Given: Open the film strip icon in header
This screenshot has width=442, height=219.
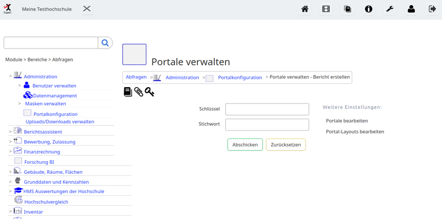Looking at the screenshot, I should (x=326, y=9).
